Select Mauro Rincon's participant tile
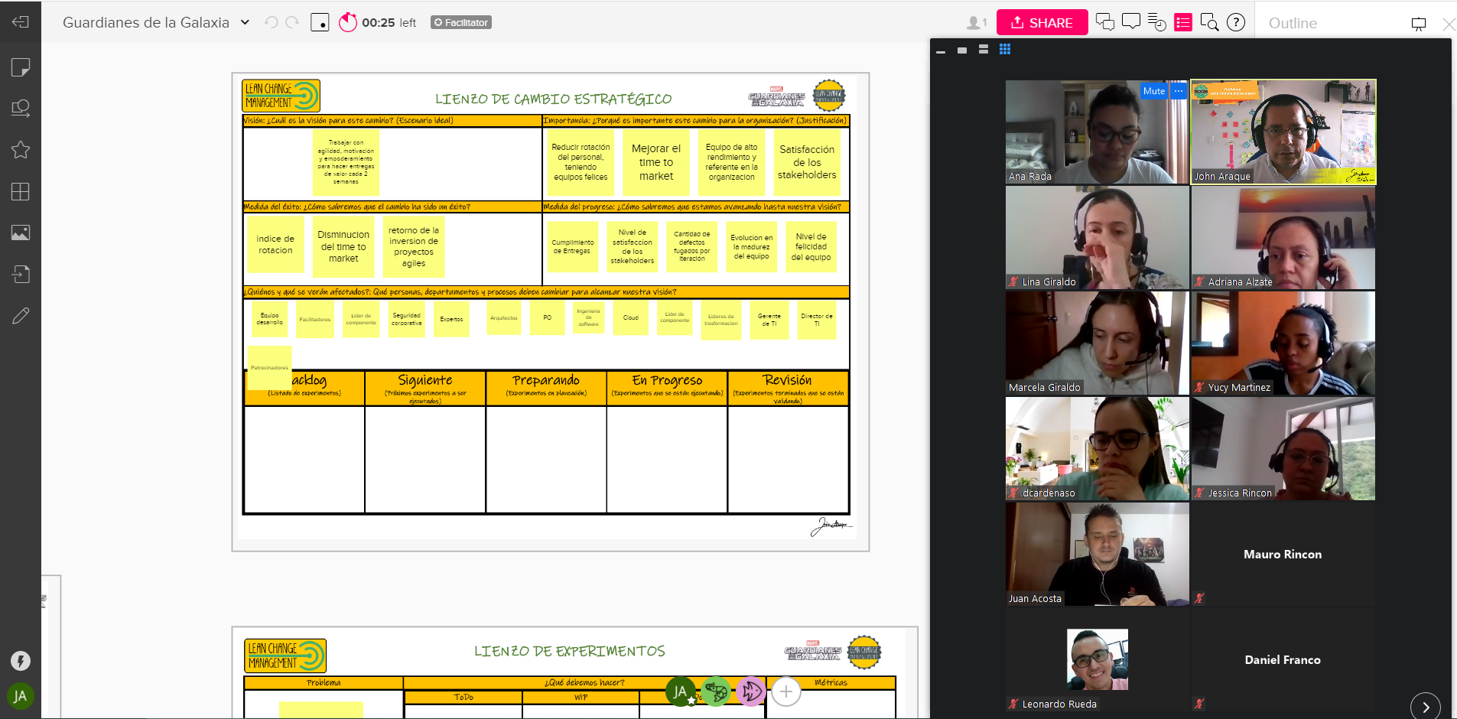The height and width of the screenshot is (719, 1457). pos(1283,554)
